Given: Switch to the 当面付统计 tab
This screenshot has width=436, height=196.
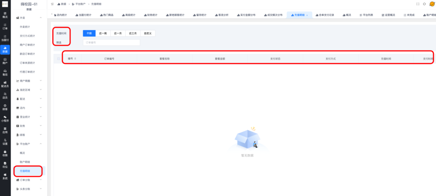Looking at the screenshot, I should pyautogui.click(x=83, y=15).
